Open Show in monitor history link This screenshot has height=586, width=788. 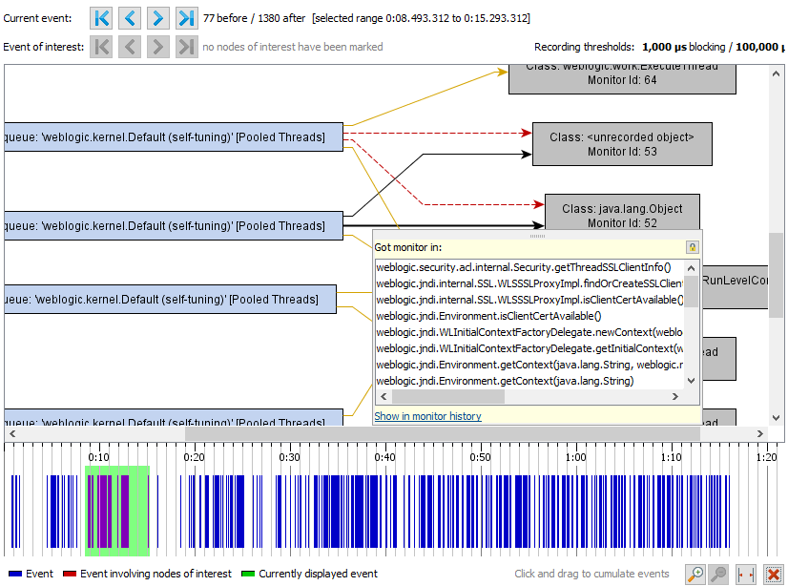click(x=427, y=416)
